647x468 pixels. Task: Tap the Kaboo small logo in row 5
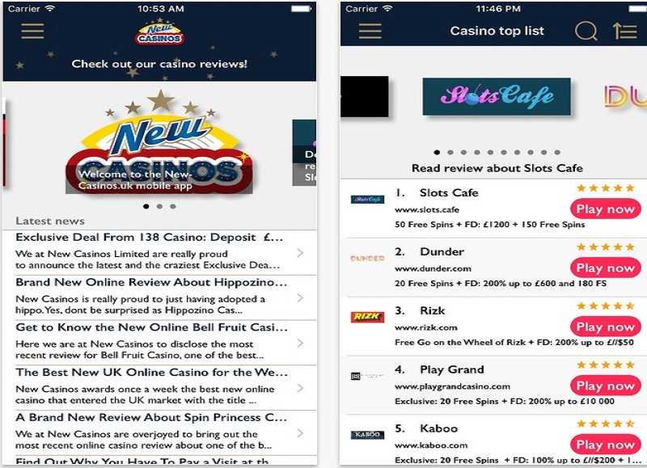(x=367, y=435)
